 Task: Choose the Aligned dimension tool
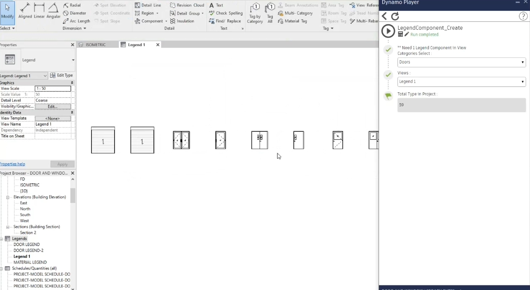pyautogui.click(x=25, y=11)
